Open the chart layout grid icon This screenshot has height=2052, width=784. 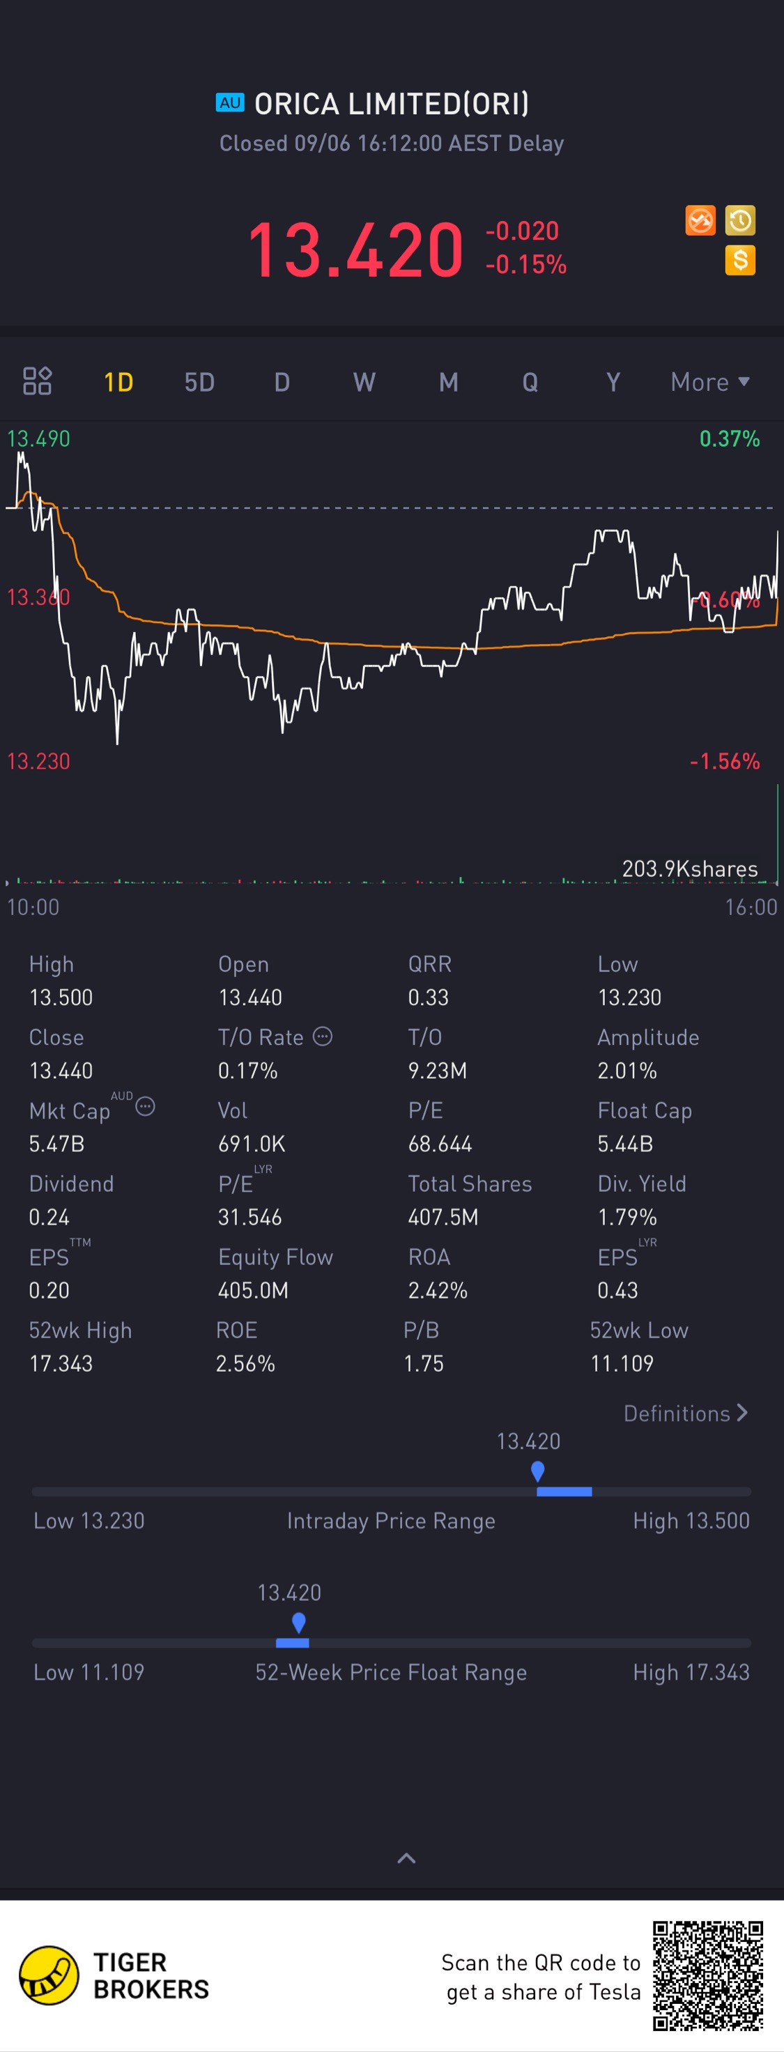point(38,381)
